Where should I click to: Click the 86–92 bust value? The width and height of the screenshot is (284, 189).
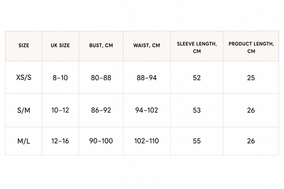(101, 110)
